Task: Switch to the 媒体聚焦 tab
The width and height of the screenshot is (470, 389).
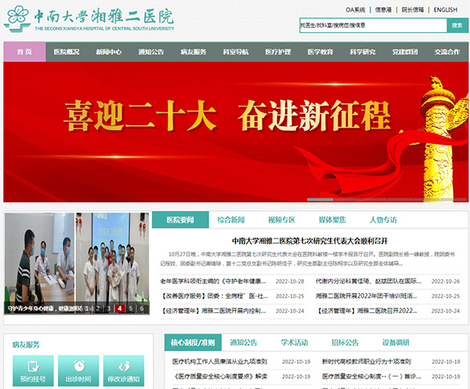Action: 332,220
